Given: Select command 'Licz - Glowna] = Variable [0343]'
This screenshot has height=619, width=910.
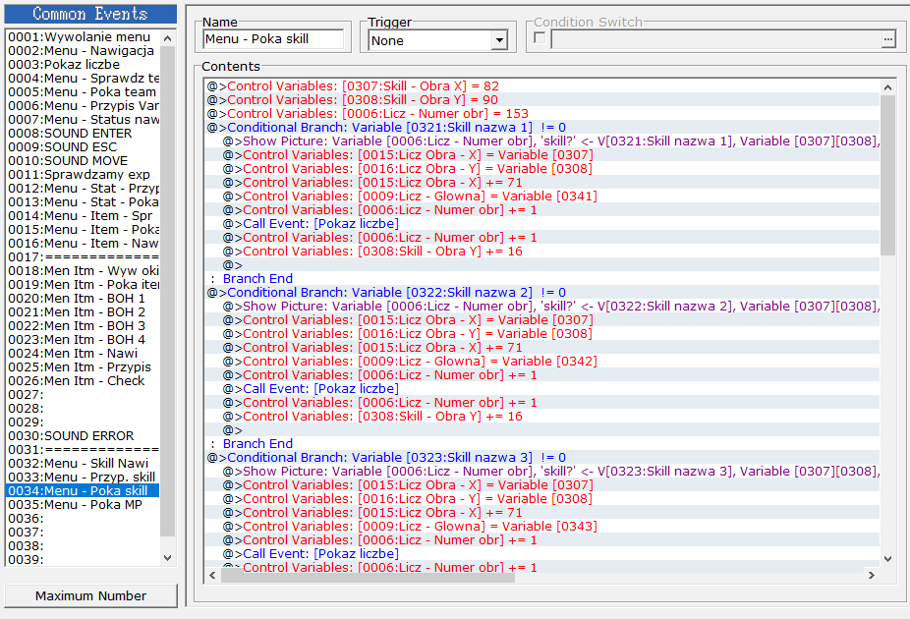Looking at the screenshot, I should pos(542,527).
